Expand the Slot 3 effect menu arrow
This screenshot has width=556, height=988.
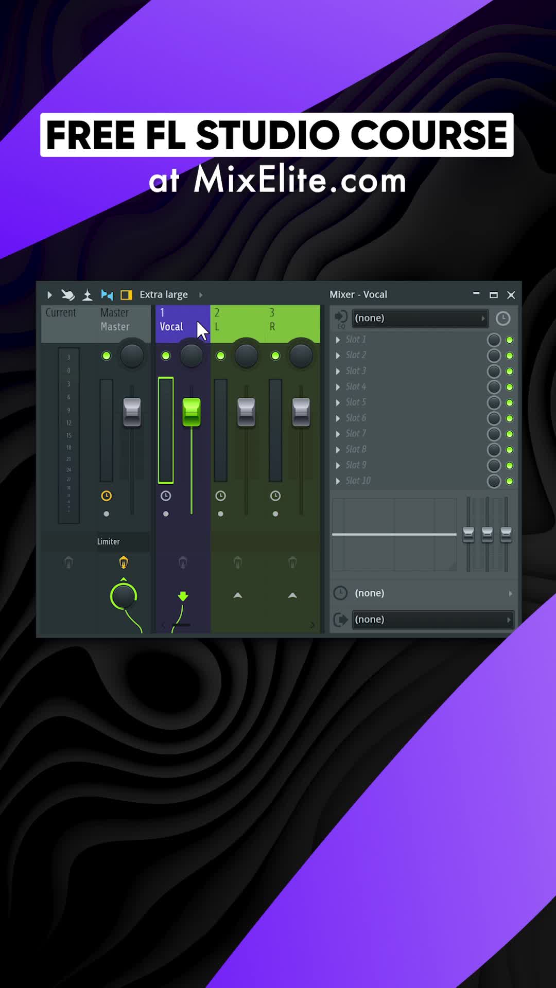point(338,372)
